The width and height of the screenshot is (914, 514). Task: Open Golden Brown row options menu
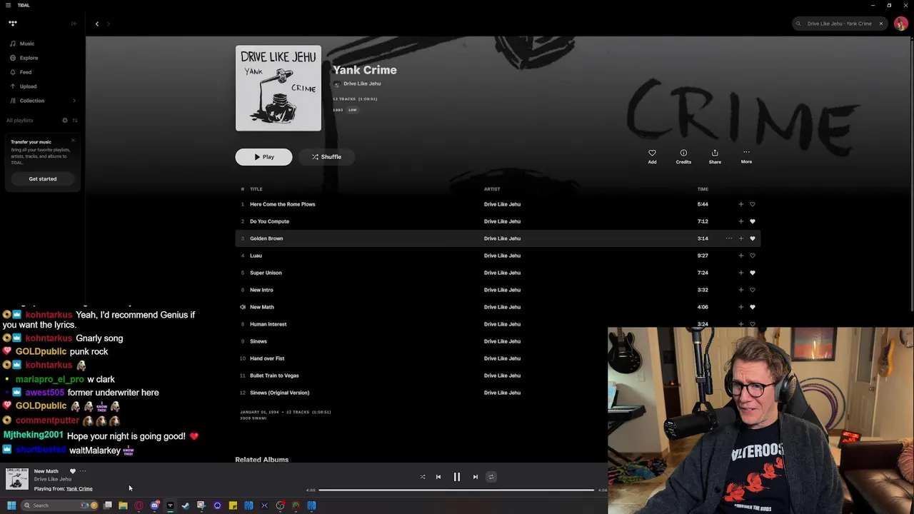coord(729,238)
